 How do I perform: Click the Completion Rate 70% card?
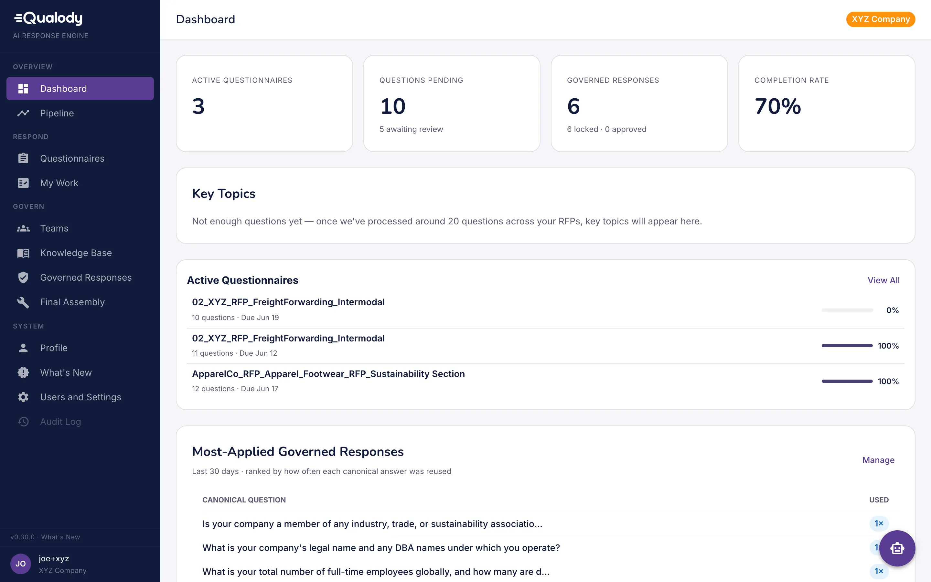pos(827,103)
